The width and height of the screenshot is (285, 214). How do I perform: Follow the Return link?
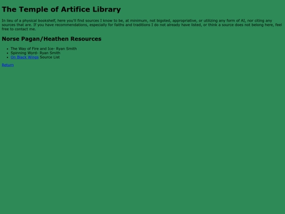(x=7, y=65)
